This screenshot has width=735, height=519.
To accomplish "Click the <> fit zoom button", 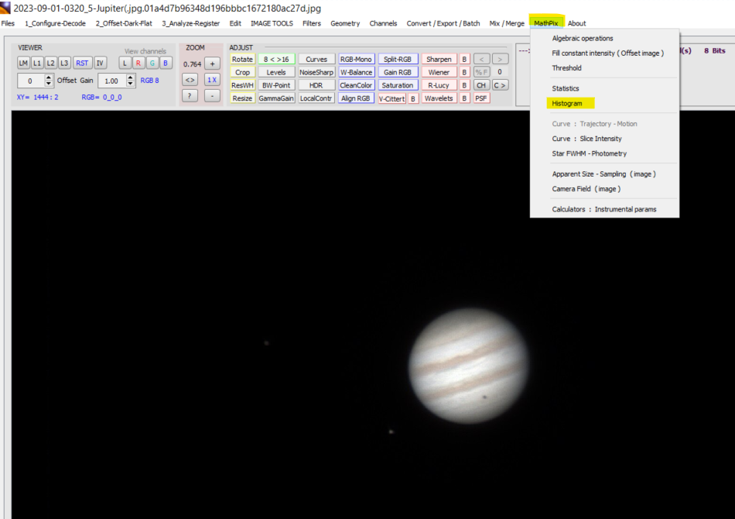I will [190, 80].
